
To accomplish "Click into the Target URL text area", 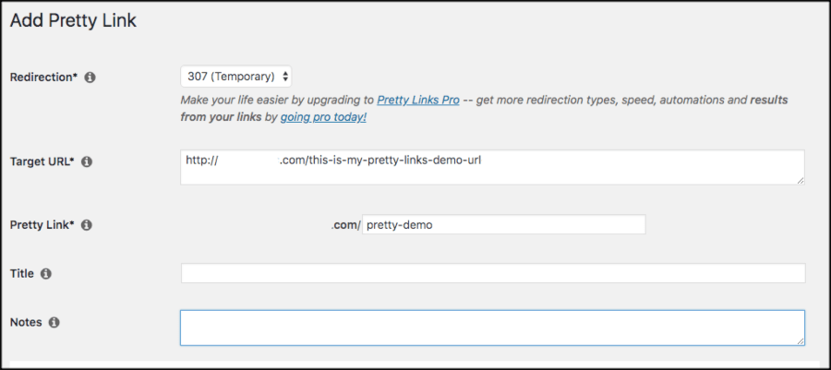I will point(491,167).
